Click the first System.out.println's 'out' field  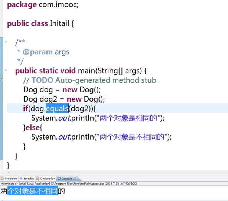pos(64,118)
